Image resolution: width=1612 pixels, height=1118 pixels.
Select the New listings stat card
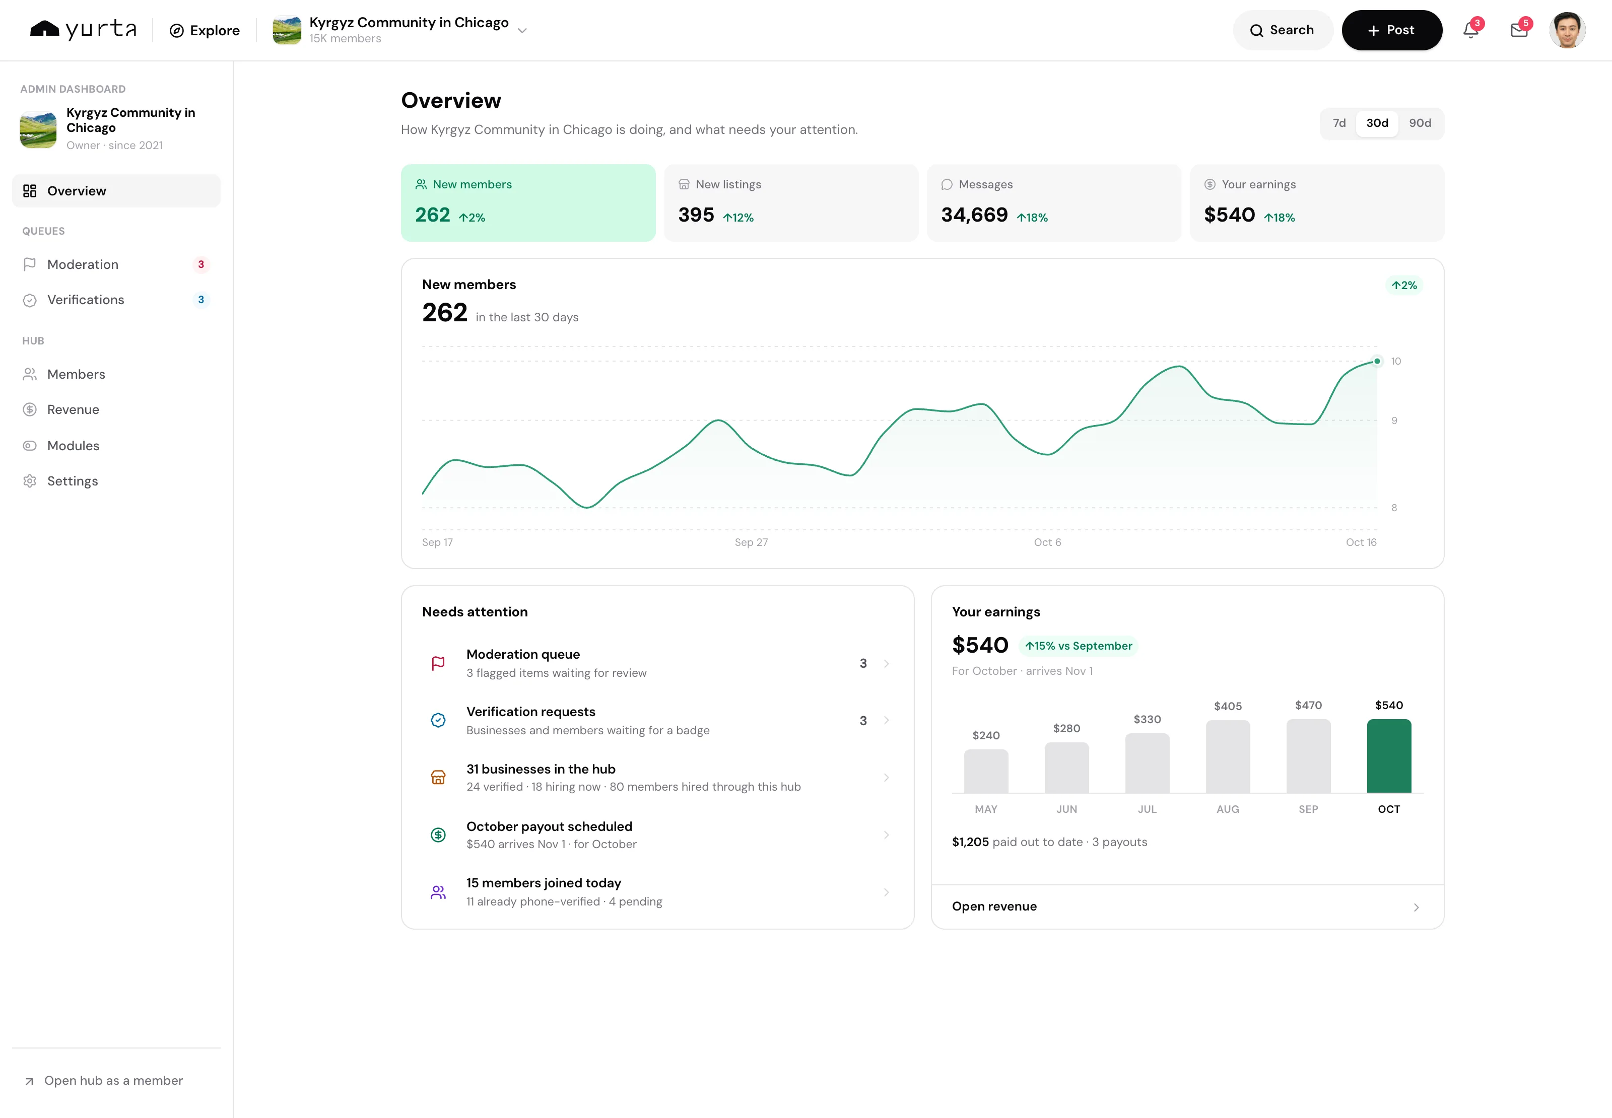pos(791,203)
